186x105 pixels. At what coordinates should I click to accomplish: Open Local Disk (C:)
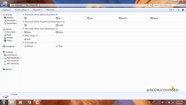tap(10, 55)
